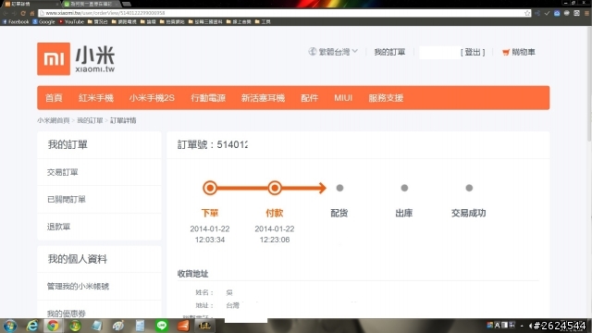Open MIUI nav item
Viewport: 592px width, 333px height.
(x=343, y=98)
